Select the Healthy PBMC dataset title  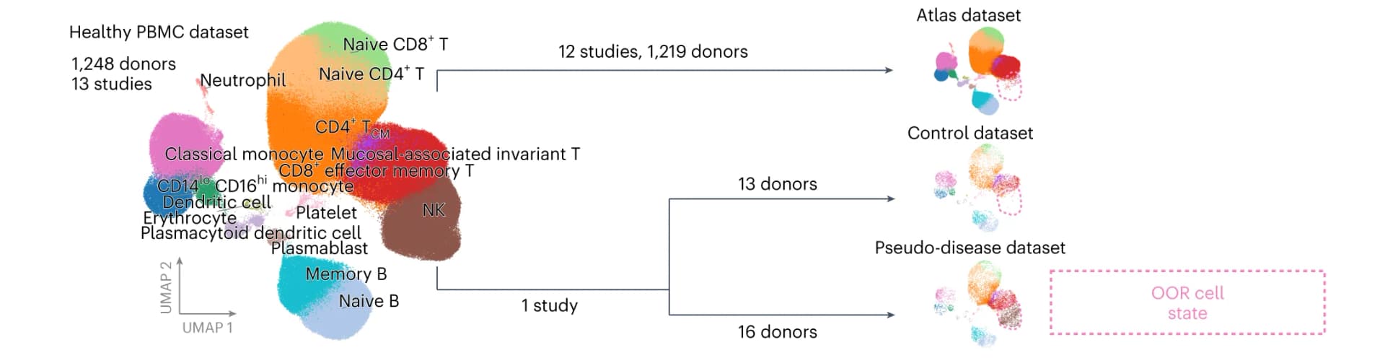coord(159,32)
